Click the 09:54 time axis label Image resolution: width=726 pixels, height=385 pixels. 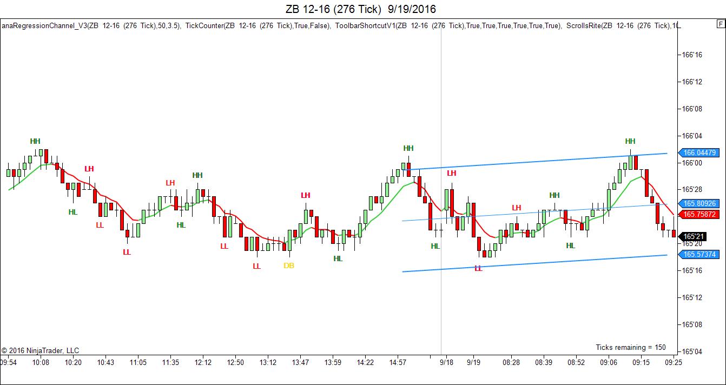coord(8,362)
